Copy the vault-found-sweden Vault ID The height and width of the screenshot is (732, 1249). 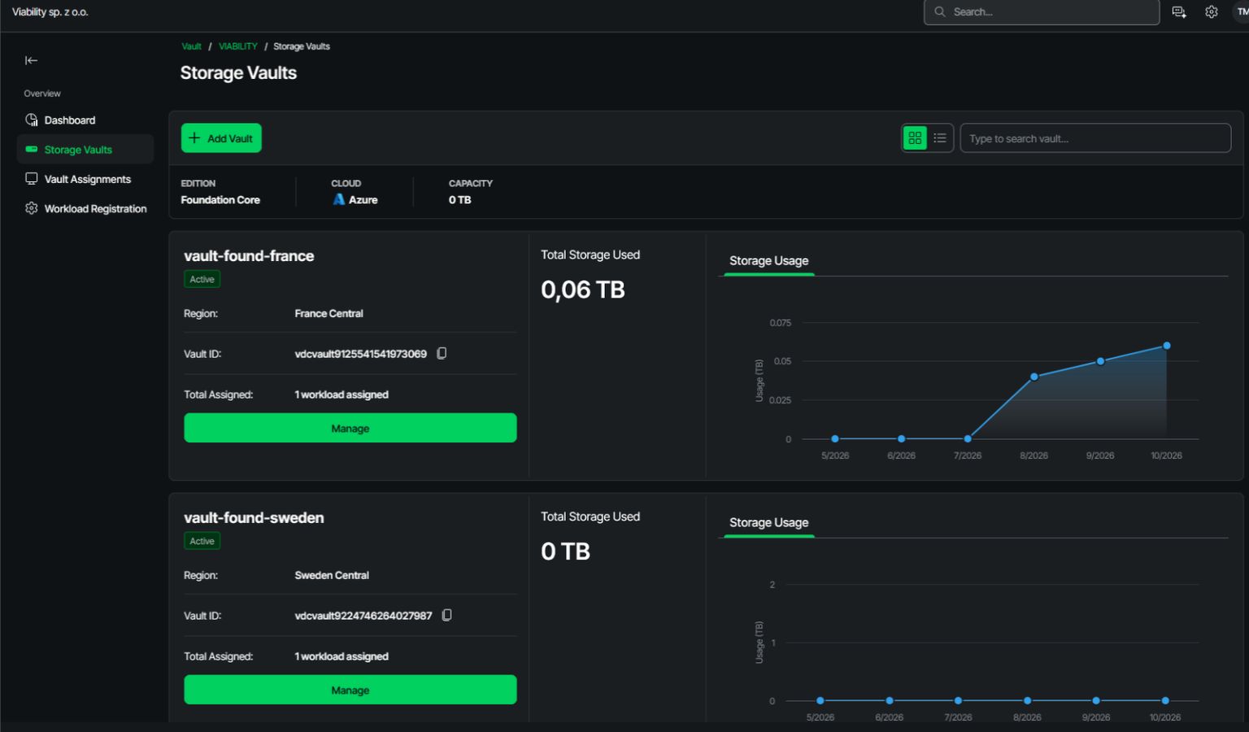(446, 615)
